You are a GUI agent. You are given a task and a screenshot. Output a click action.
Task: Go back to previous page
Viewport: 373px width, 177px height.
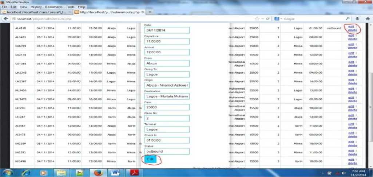coord(5,19)
